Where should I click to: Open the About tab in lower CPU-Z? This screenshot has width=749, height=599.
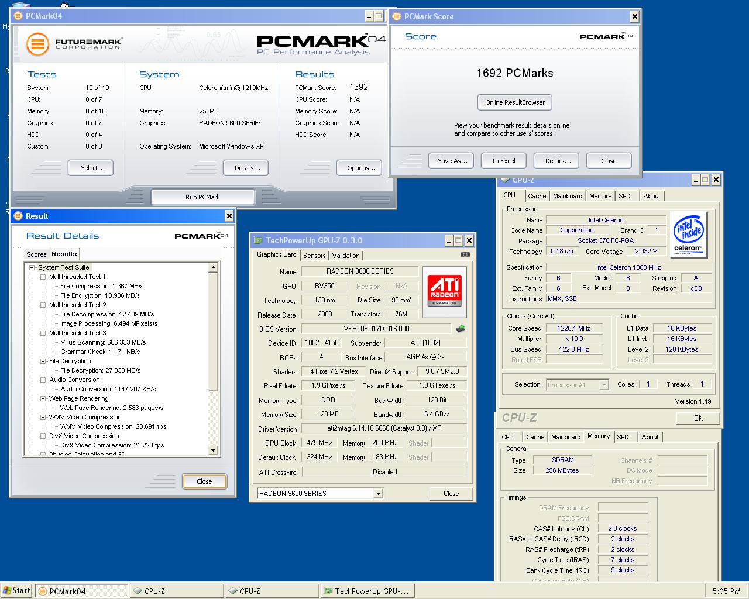coord(650,437)
